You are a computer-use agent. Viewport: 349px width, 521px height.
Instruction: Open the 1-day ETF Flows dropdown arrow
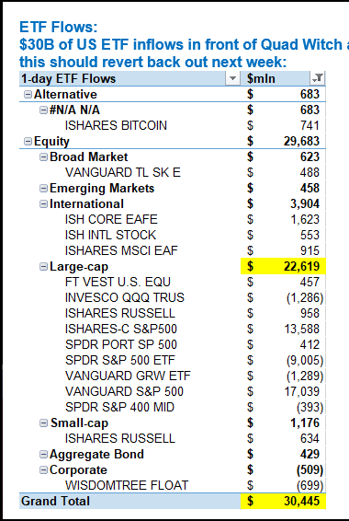click(232, 79)
